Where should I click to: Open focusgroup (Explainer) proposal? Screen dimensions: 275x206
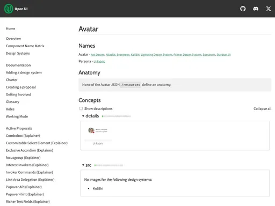pyautogui.click(x=23, y=158)
